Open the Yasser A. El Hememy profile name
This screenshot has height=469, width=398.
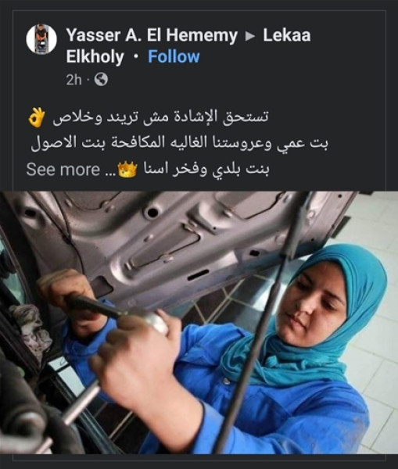coord(152,35)
